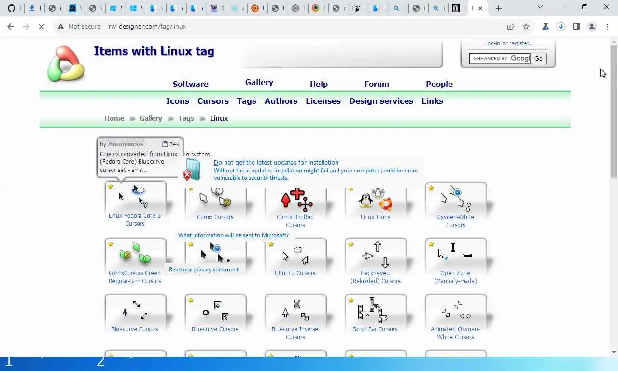Click the browser back arrow
Image resolution: width=618 pixels, height=371 pixels.
pos(11,27)
